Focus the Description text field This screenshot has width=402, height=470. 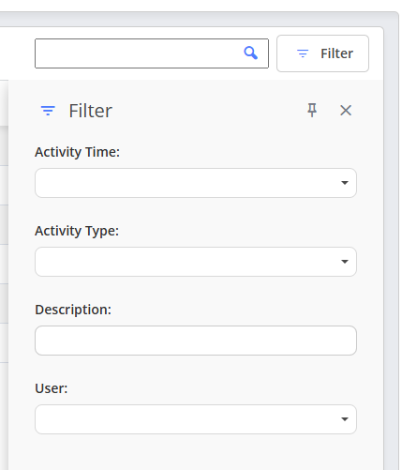coord(196,341)
